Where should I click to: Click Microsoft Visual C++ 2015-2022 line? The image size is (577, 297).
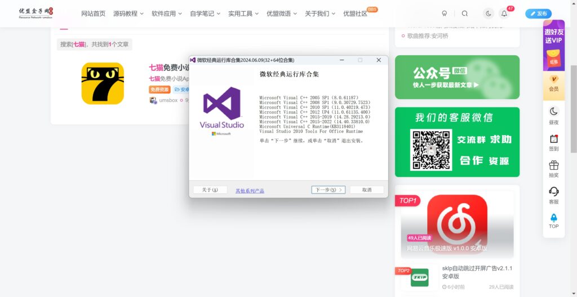(314, 121)
